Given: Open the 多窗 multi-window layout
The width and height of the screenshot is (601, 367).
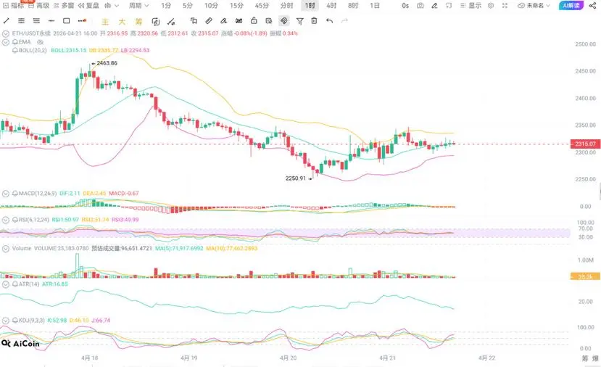Looking at the screenshot, I should click(x=64, y=5).
